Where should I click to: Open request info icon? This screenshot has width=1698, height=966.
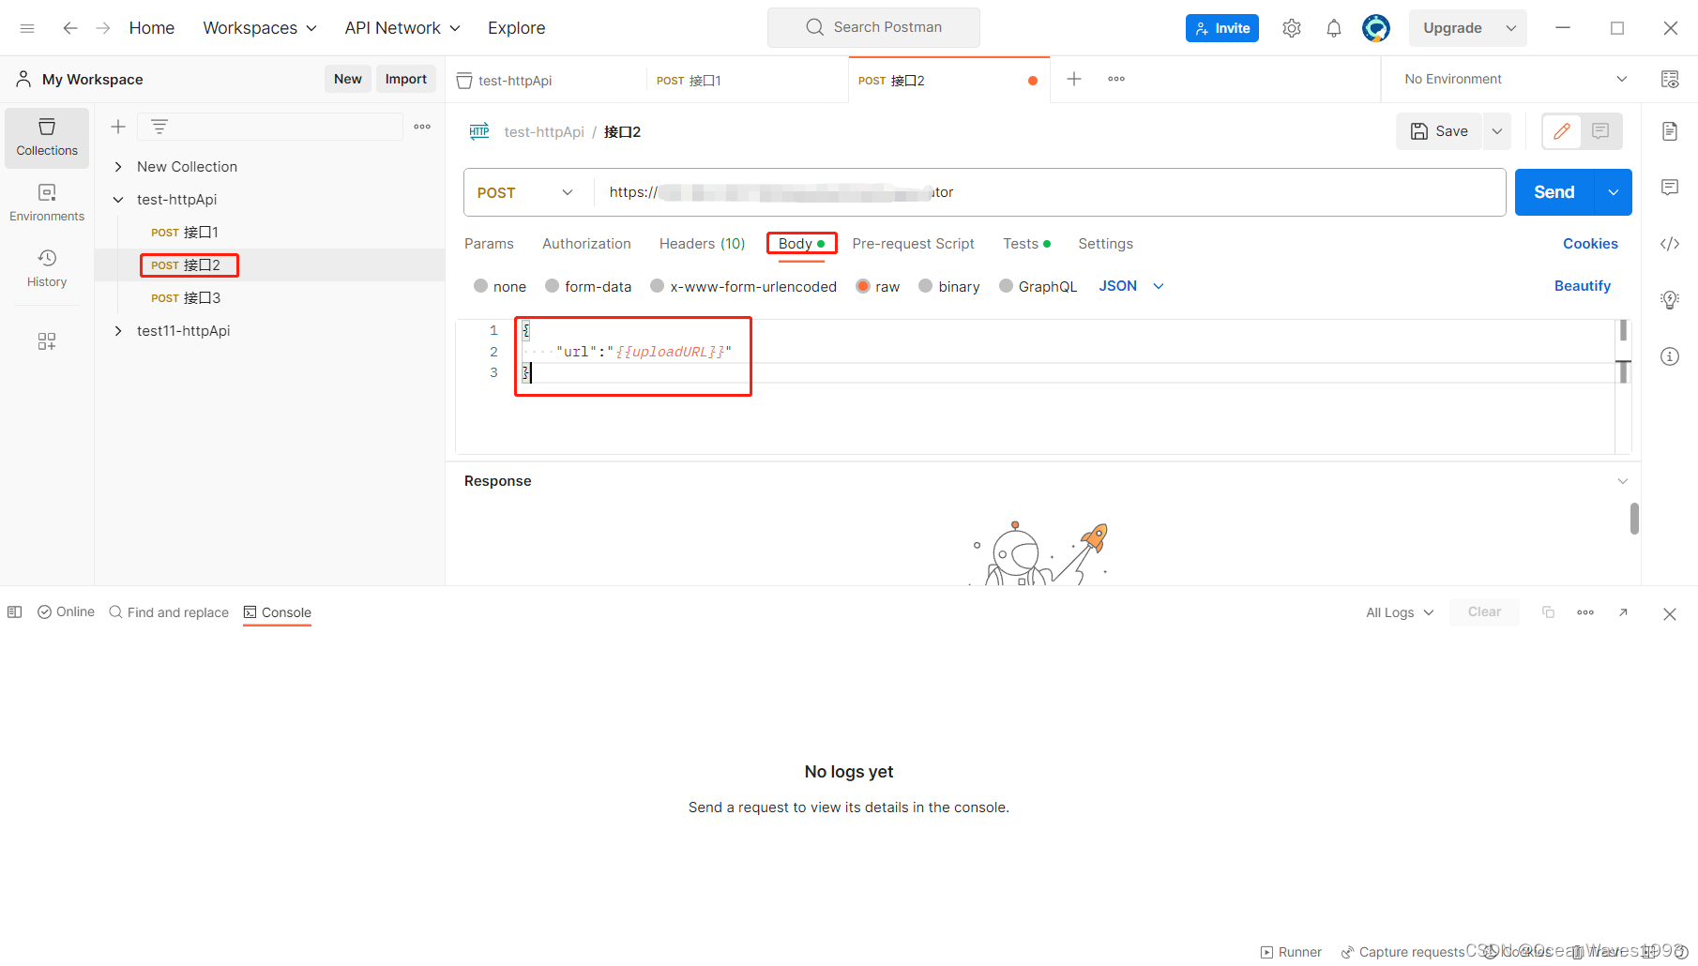[x=1670, y=356]
